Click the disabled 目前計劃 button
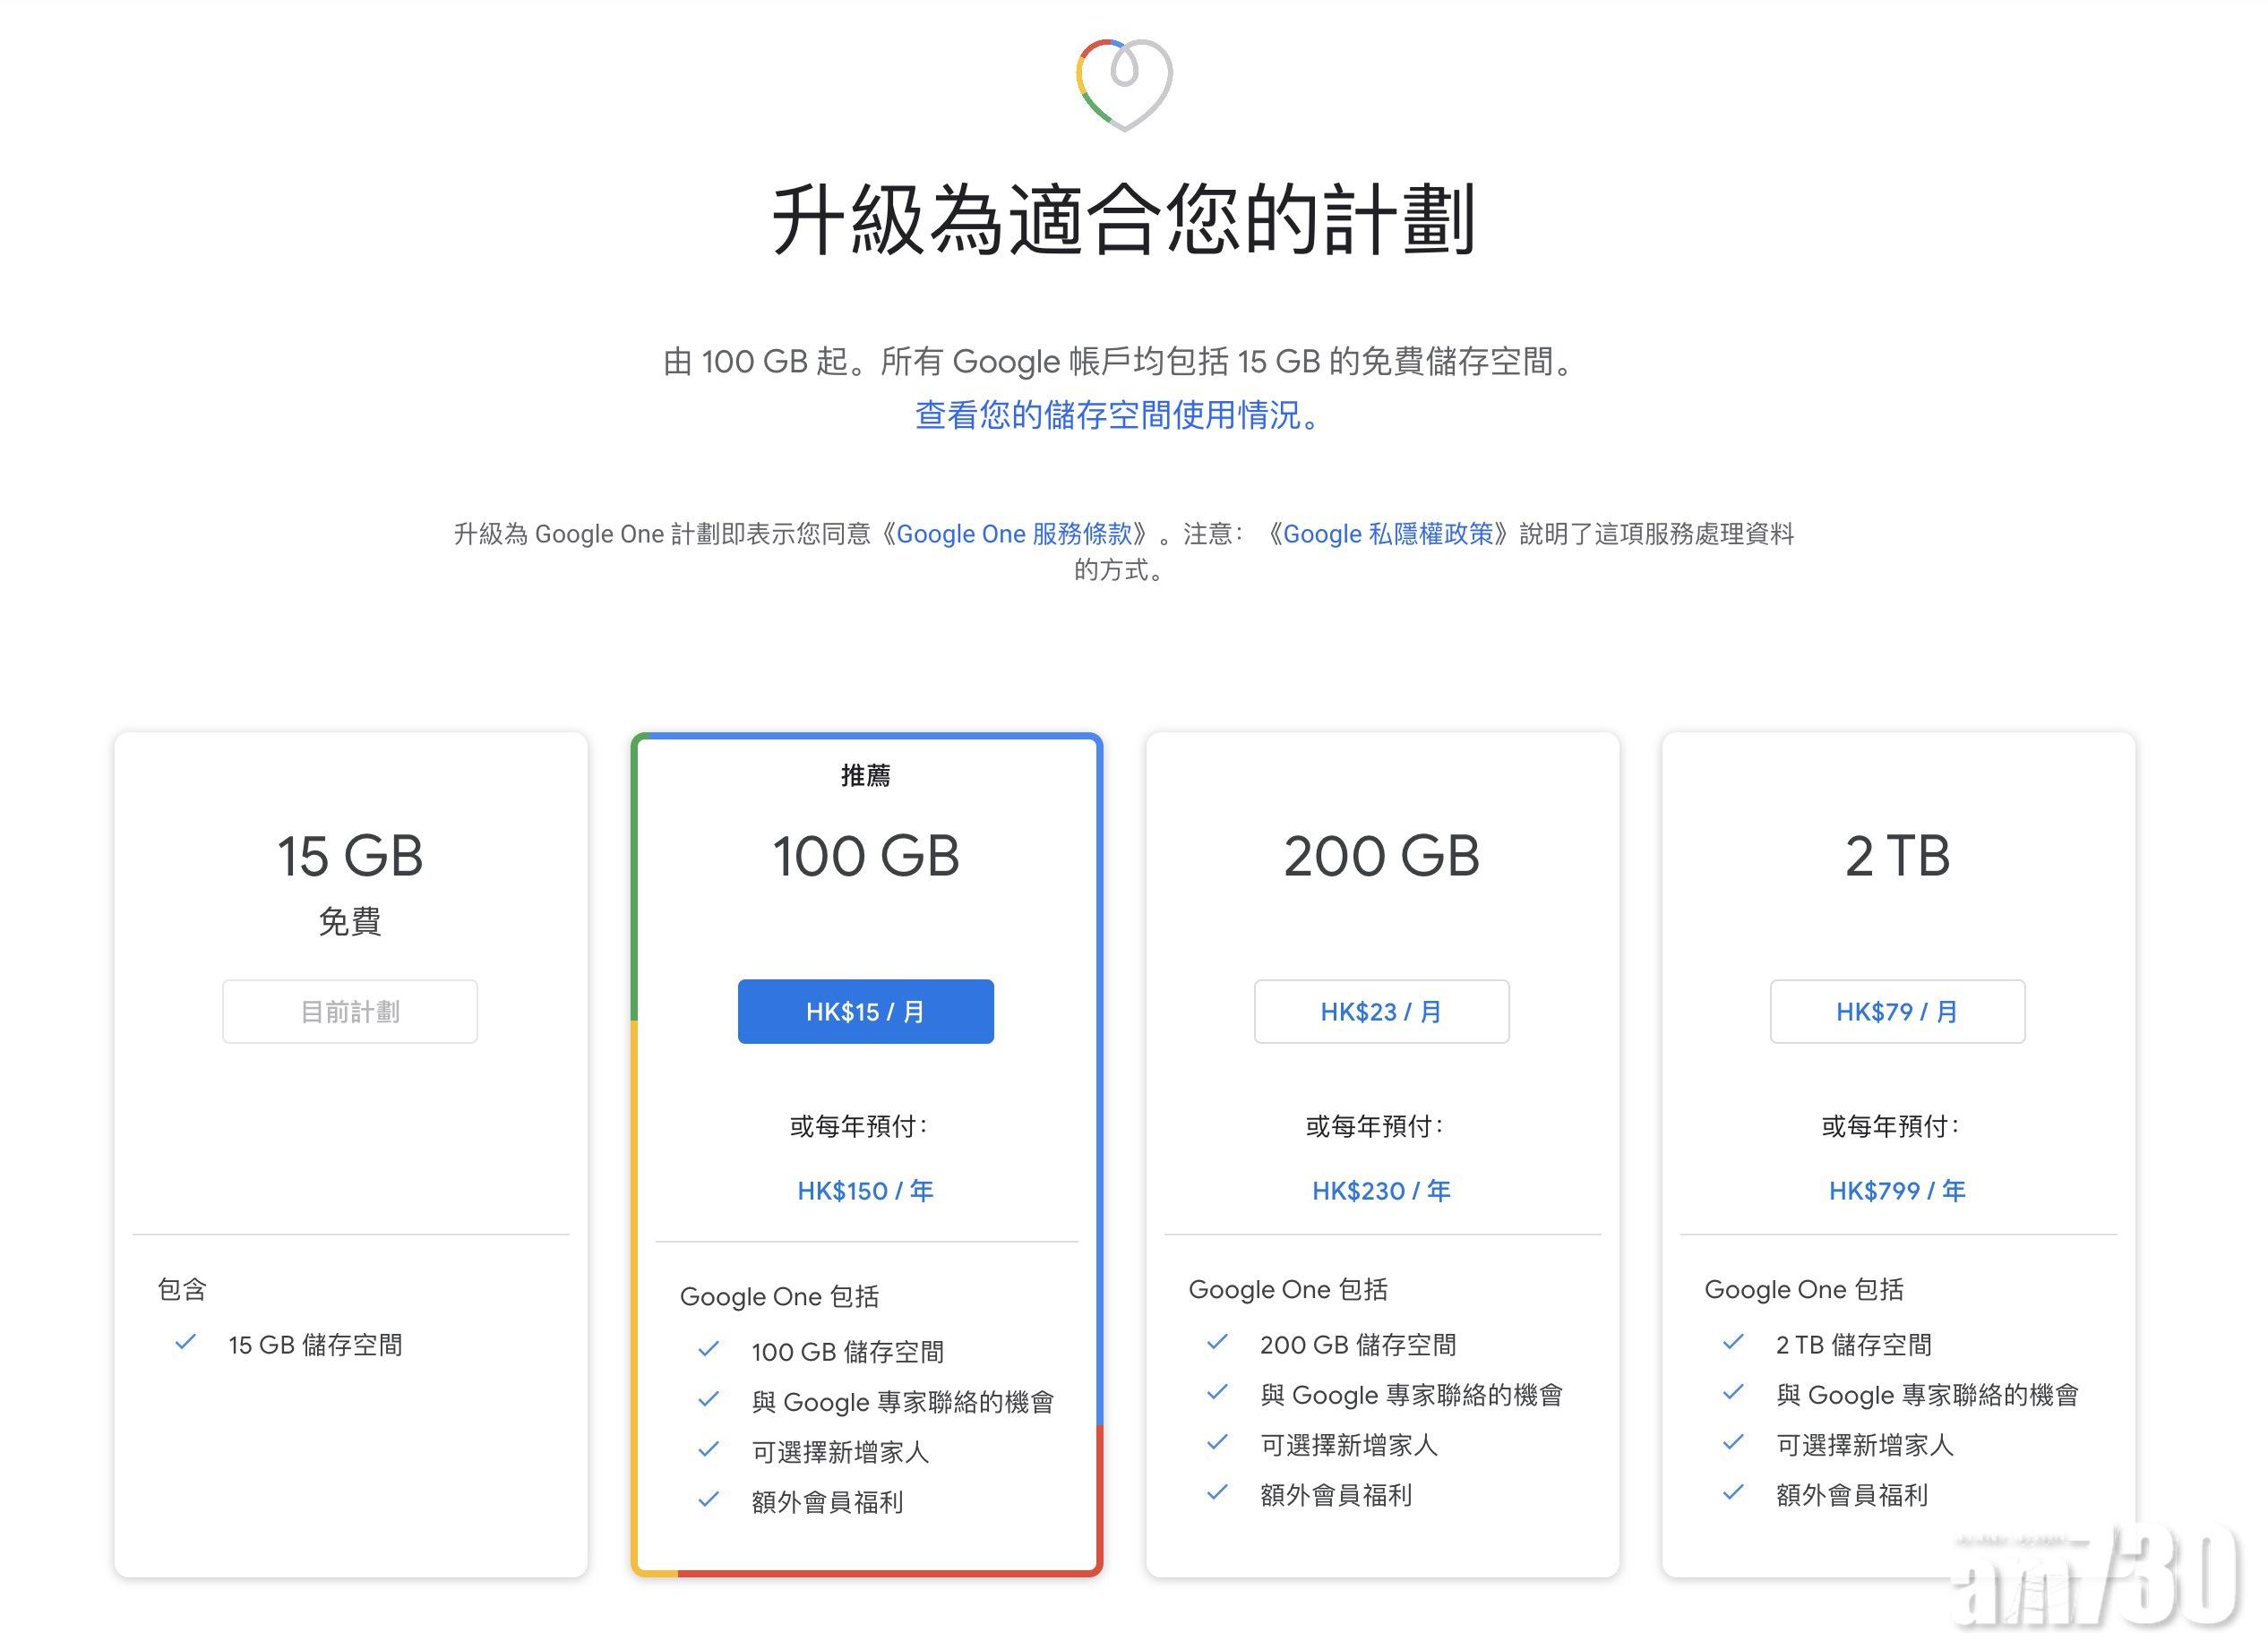2268x1649 pixels. pos(350,1012)
